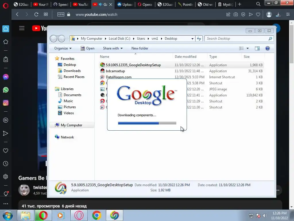Open Explorer help question mark

coord(268,48)
